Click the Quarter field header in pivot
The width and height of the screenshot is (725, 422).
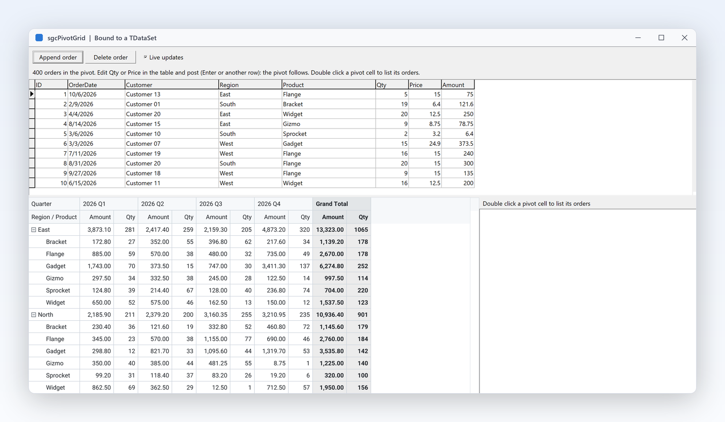coord(54,204)
